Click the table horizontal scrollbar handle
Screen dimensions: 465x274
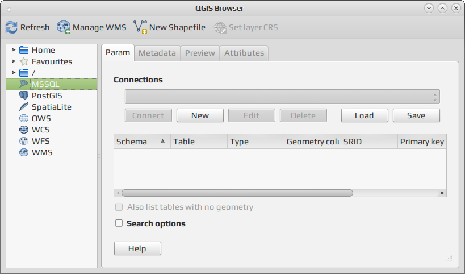coord(237,193)
